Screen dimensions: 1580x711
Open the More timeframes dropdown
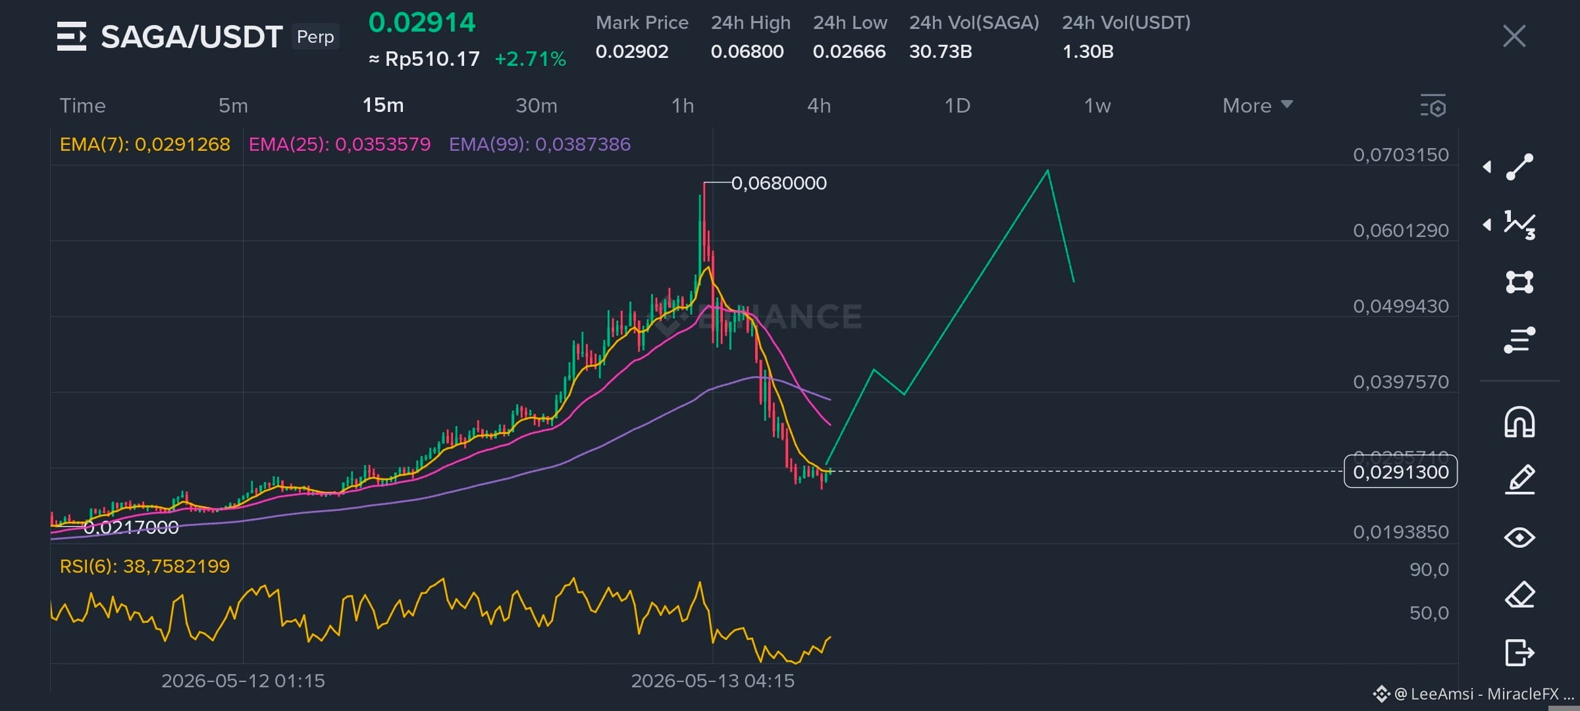point(1257,105)
